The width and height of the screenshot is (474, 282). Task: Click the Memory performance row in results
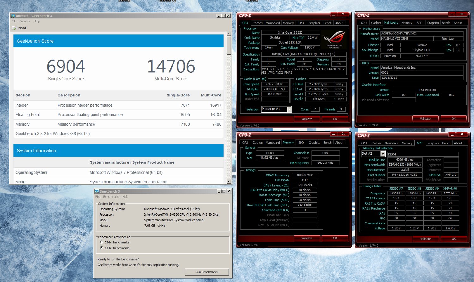click(x=118, y=124)
